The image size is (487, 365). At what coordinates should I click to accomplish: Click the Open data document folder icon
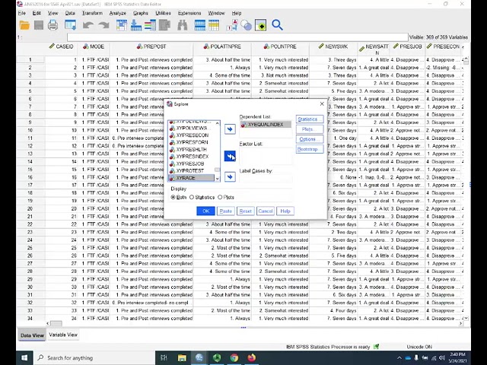pos(24,25)
